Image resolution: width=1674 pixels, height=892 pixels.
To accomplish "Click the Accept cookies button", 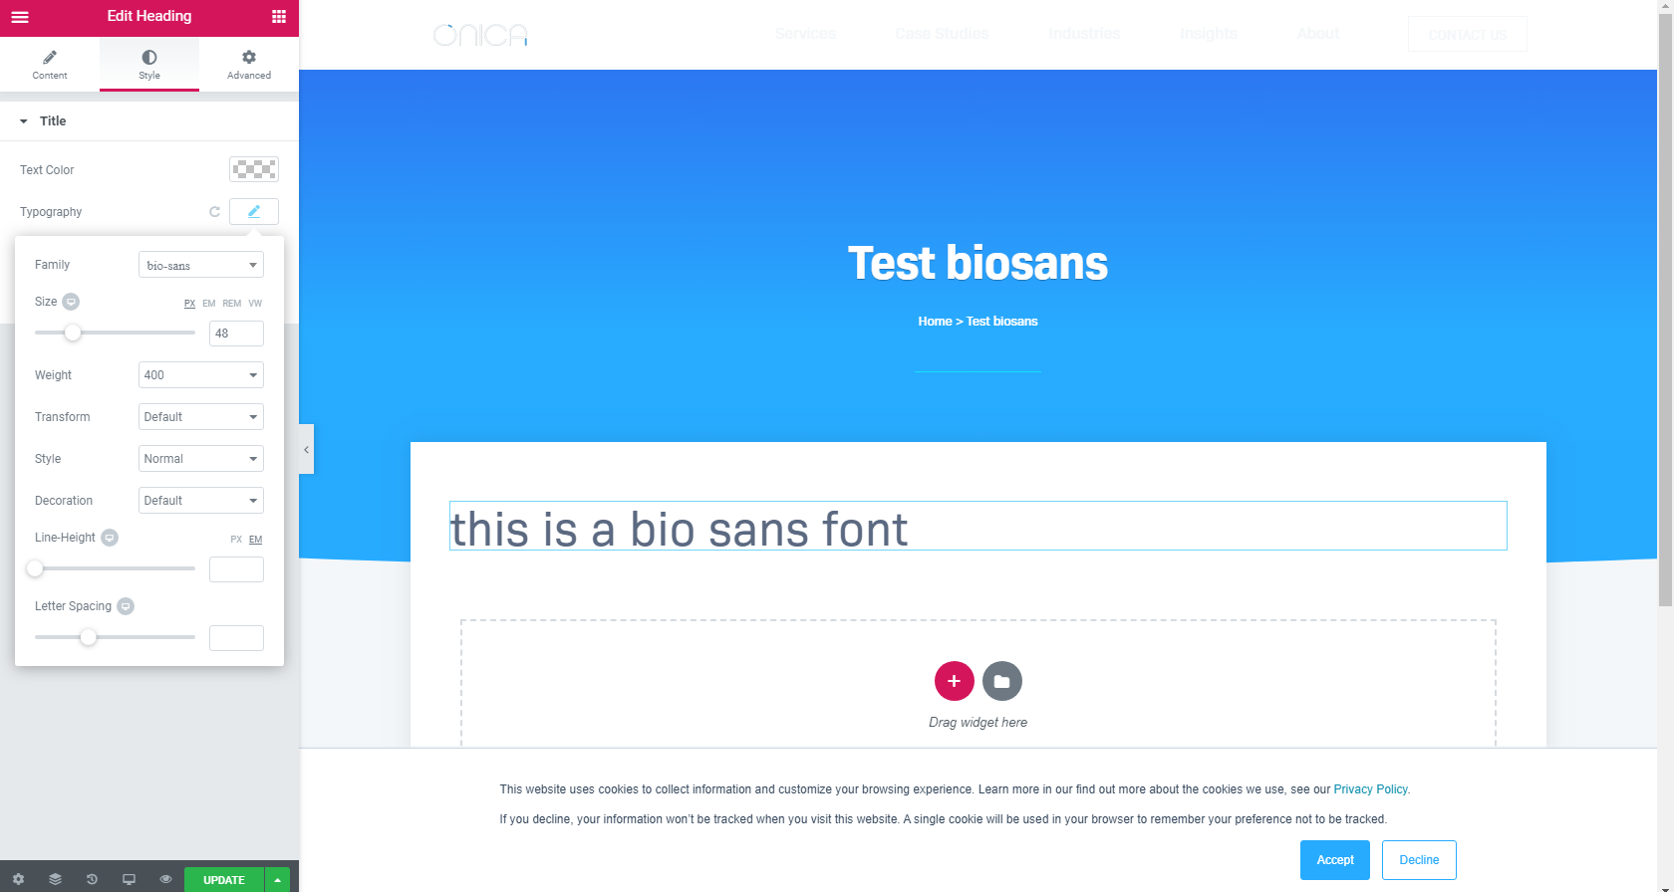I will (x=1334, y=860).
